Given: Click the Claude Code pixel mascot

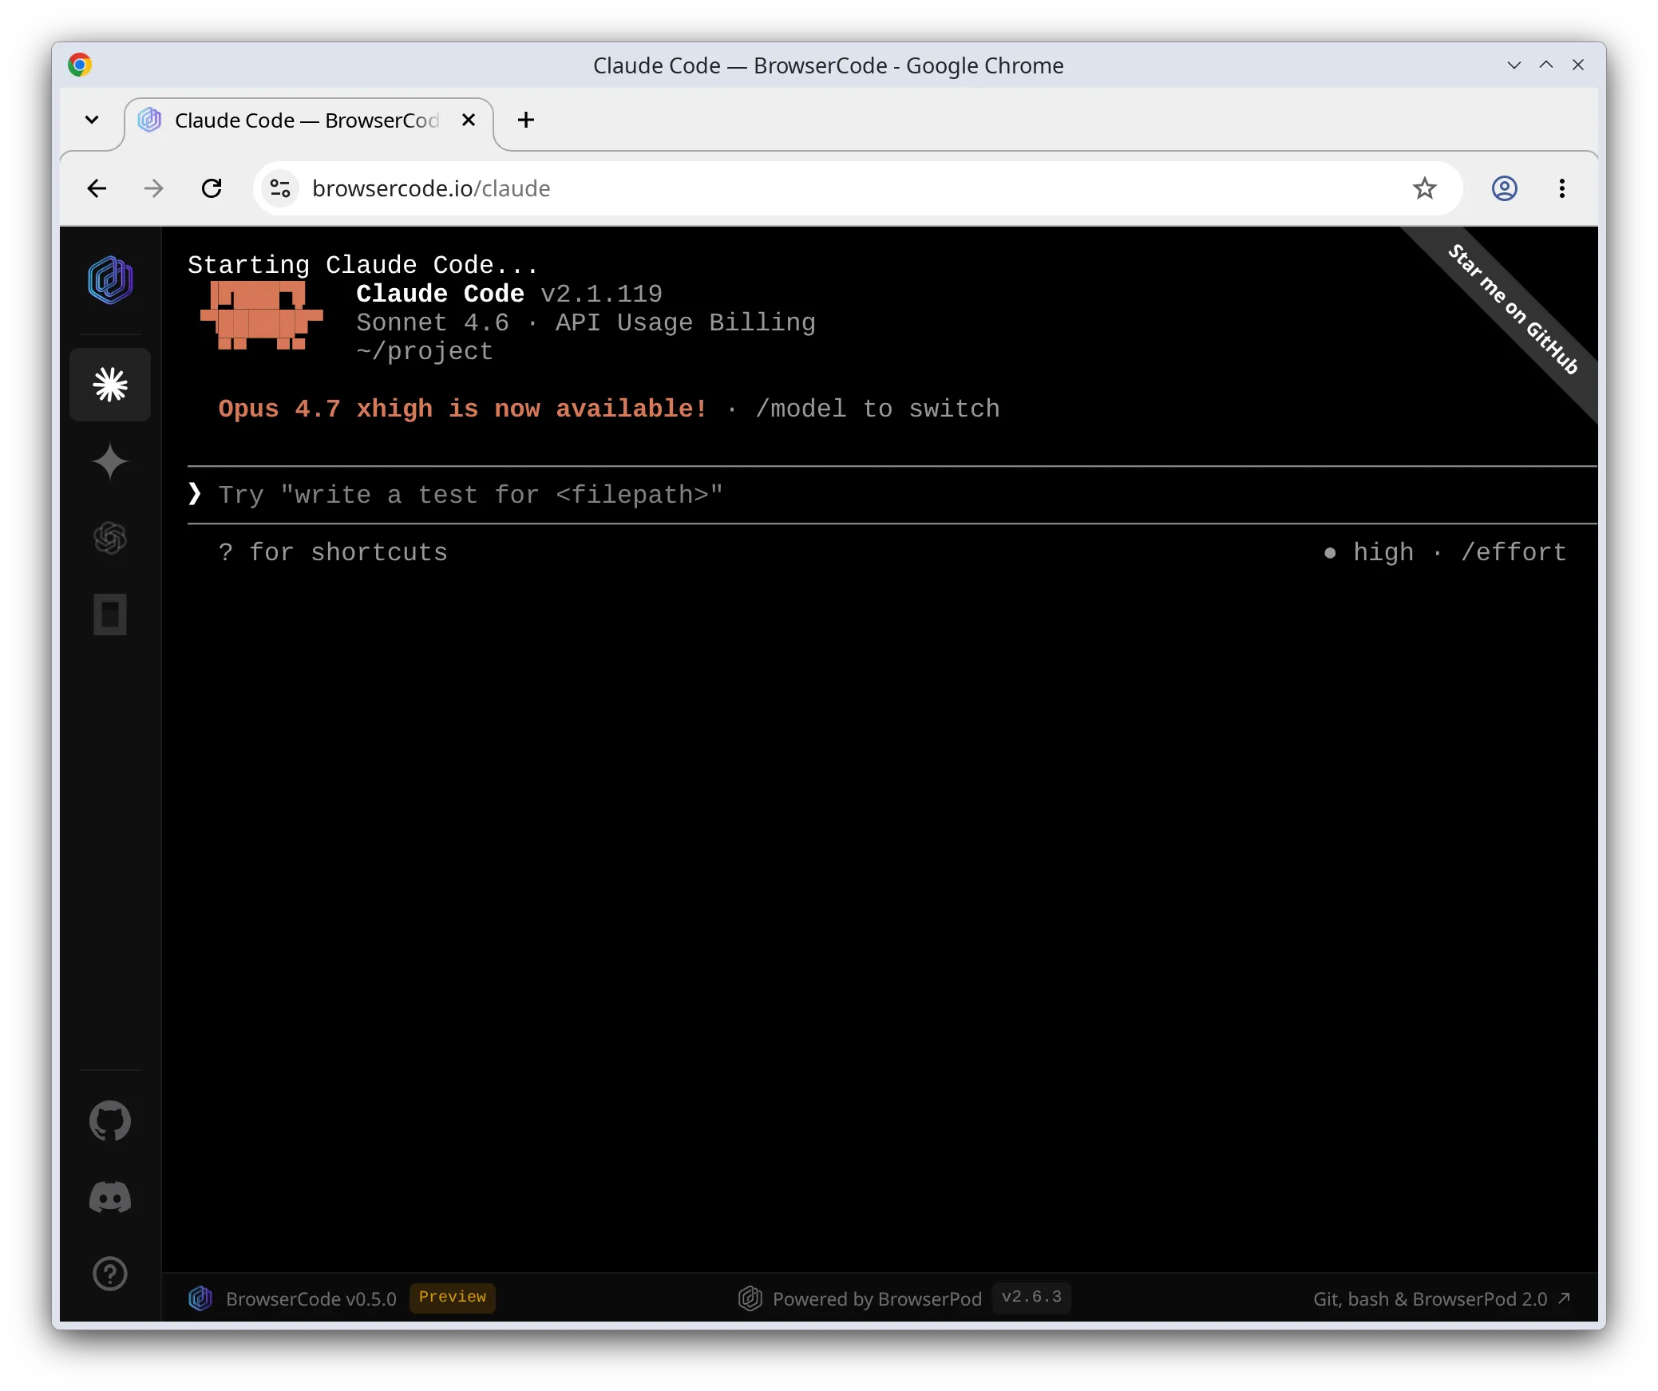Looking at the screenshot, I should (x=262, y=315).
